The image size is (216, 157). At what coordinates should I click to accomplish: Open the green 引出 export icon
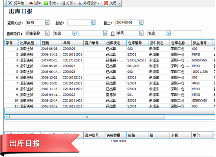point(46,3)
